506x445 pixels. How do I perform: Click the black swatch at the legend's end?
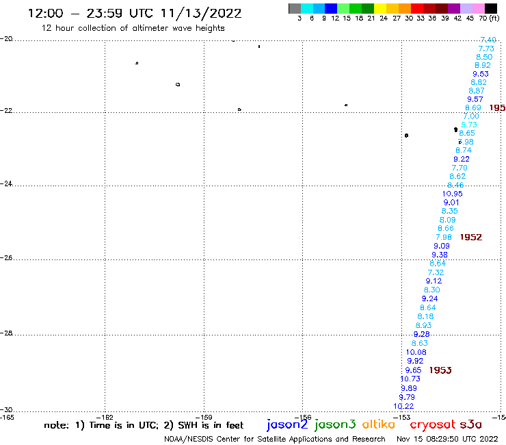click(x=491, y=8)
